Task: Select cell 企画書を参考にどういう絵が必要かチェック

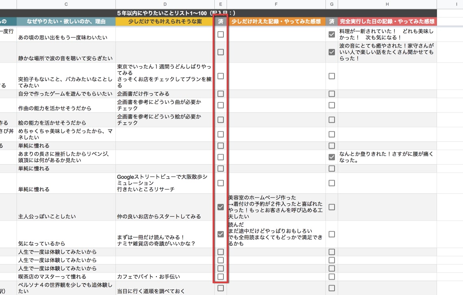Action: click(x=165, y=120)
